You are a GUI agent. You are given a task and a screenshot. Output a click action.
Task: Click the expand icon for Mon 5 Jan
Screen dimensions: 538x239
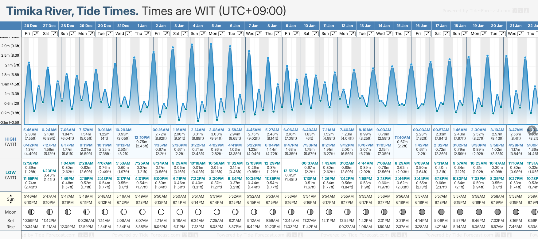[x=221, y=34]
